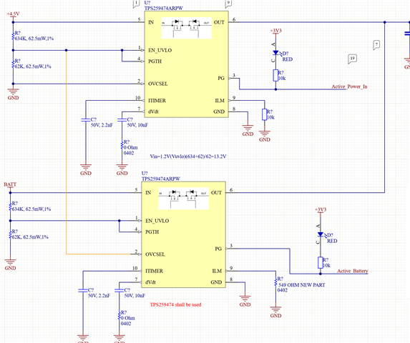Select 0 Ohm resistor on +4.5V switch dVdt
Image resolution: width=410 pixels, height=343 pixels.
tap(122, 145)
